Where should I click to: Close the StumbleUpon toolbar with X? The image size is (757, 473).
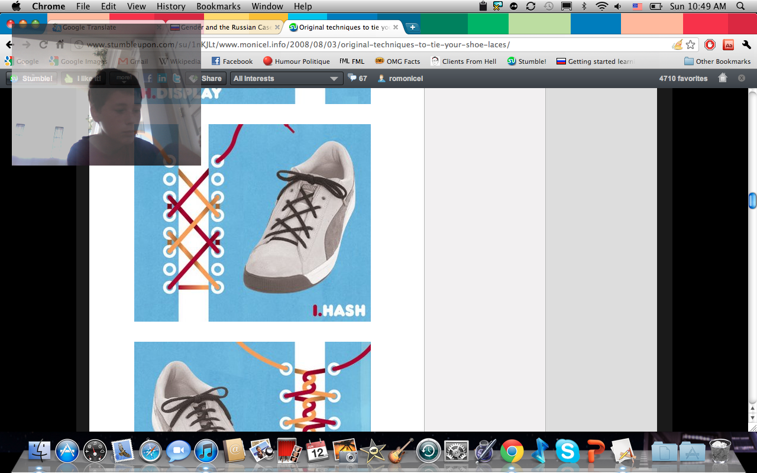[742, 78]
